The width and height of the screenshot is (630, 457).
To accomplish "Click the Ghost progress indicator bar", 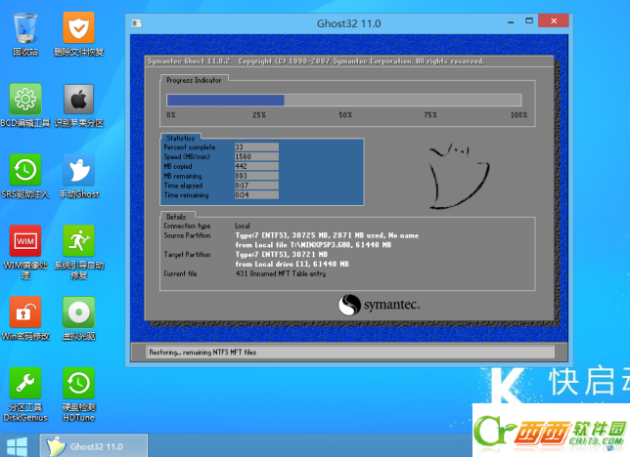I will 344,100.
